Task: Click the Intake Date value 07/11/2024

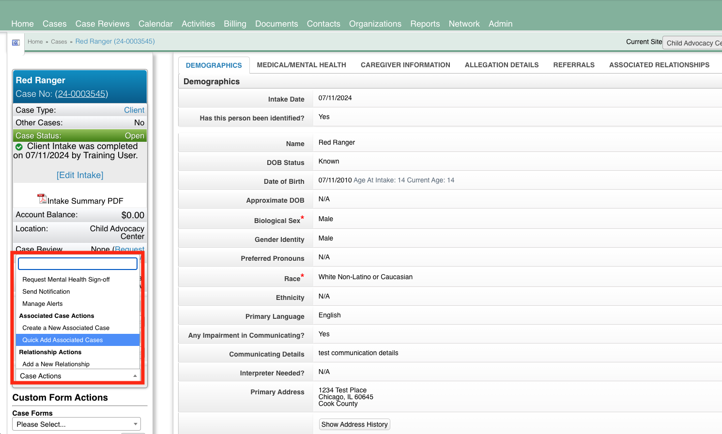Action: point(335,98)
